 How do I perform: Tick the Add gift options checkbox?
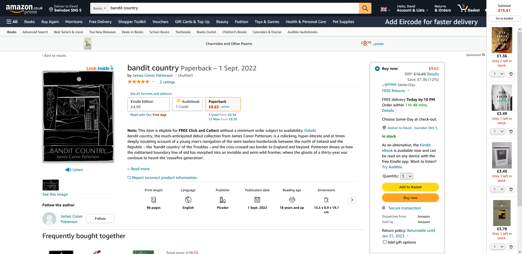[x=385, y=242]
